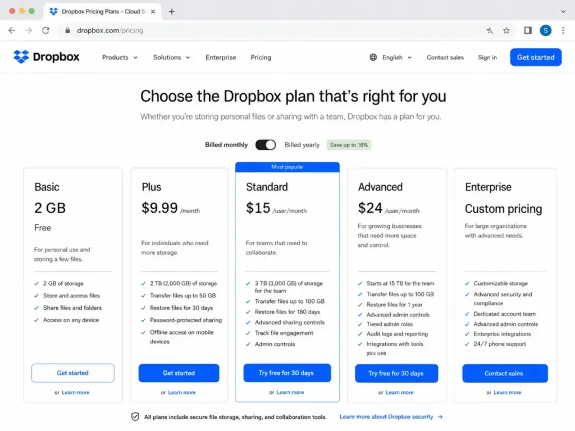Click '24/7 phone support' feature
575x431 pixels.
(499, 344)
